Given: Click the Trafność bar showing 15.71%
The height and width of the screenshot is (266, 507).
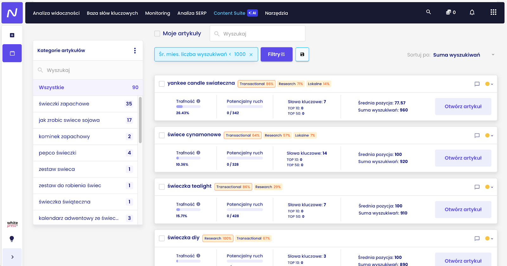Looking at the screenshot, I should tap(188, 210).
